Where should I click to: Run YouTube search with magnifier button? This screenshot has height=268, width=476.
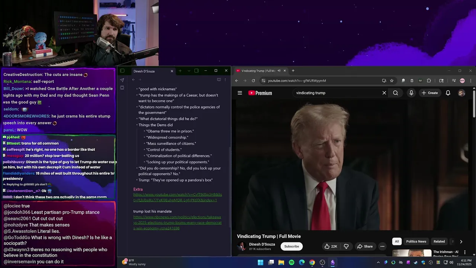coord(396,93)
